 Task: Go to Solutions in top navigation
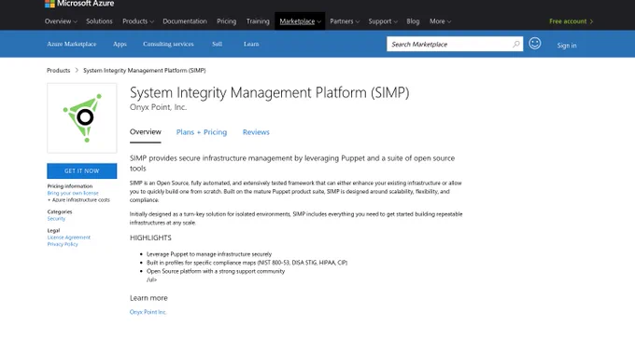(x=99, y=21)
